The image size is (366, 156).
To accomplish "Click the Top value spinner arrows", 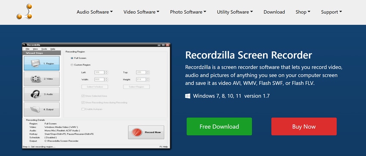I will coord(148,72).
